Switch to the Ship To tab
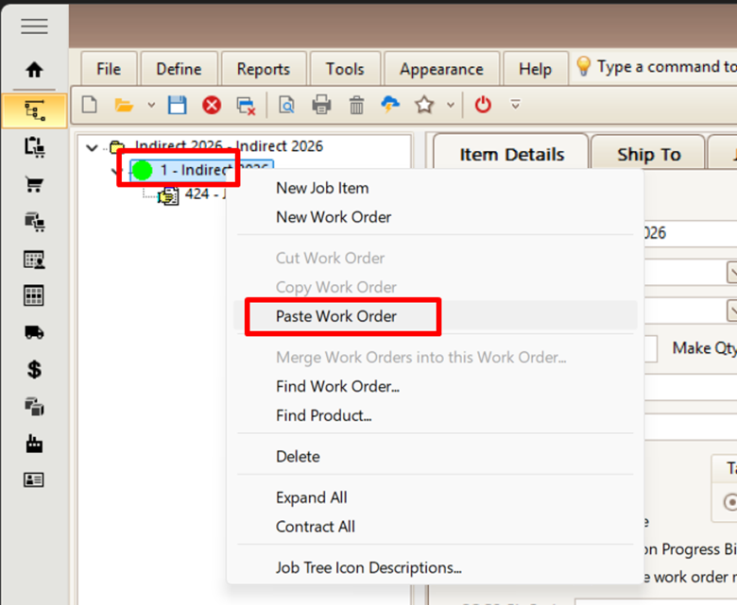737x605 pixels. click(x=648, y=155)
